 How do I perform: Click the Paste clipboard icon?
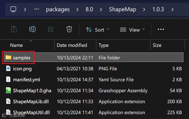14,29
